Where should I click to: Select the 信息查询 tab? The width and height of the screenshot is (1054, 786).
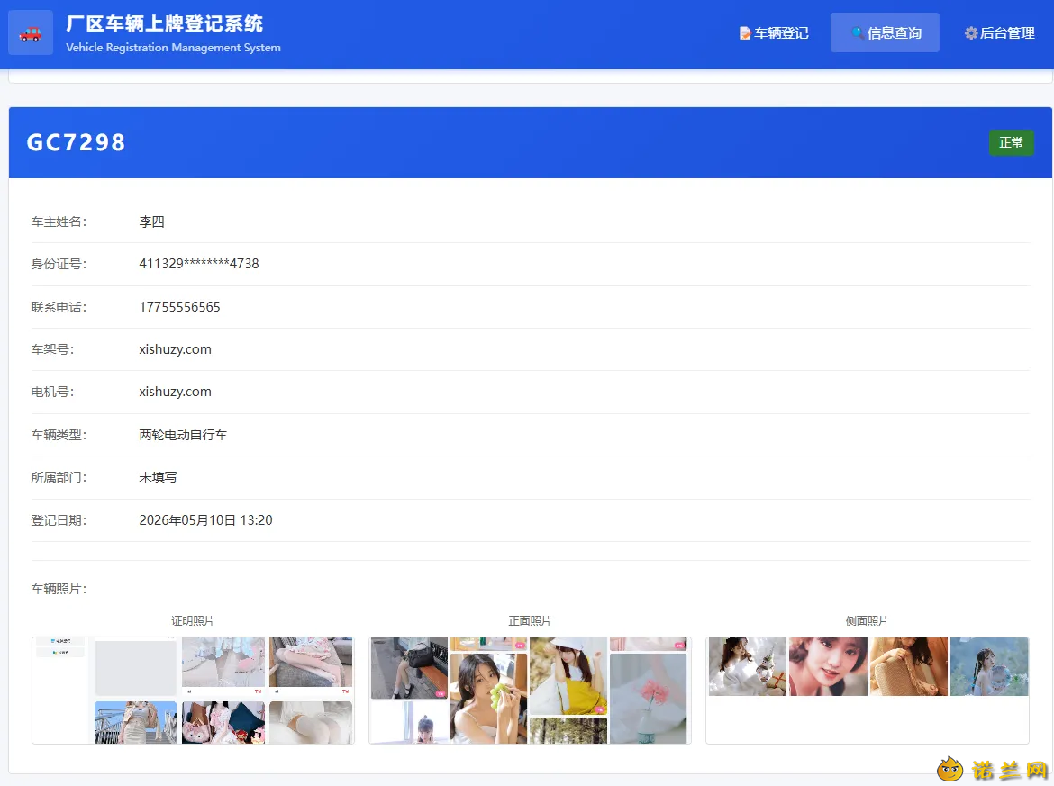click(885, 33)
